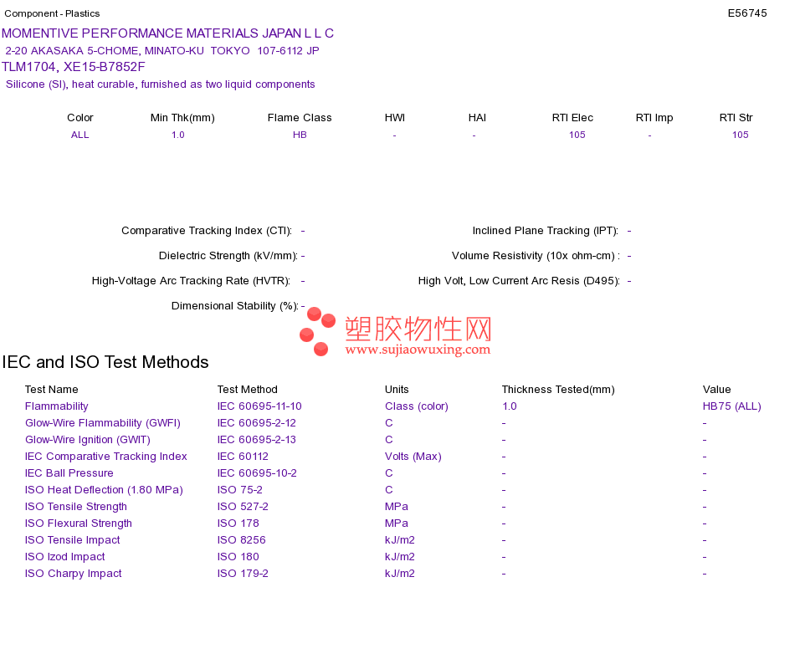Click the HB value under Flame Class
795x669 pixels.
tap(300, 135)
